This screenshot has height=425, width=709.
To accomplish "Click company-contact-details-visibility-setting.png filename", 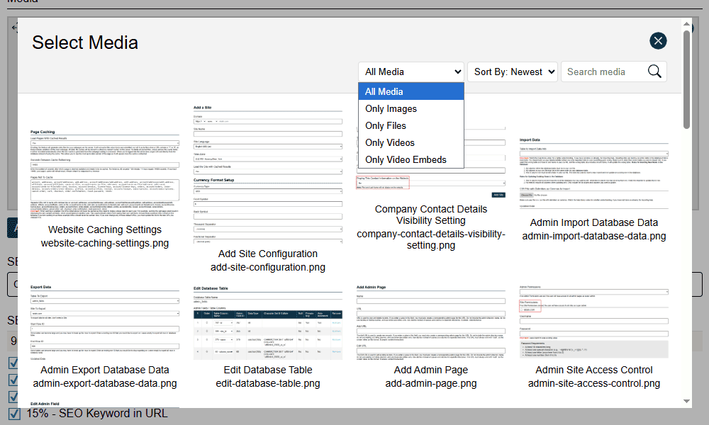I will click(431, 240).
